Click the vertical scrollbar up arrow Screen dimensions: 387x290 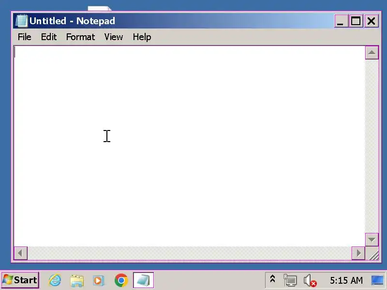(x=372, y=53)
